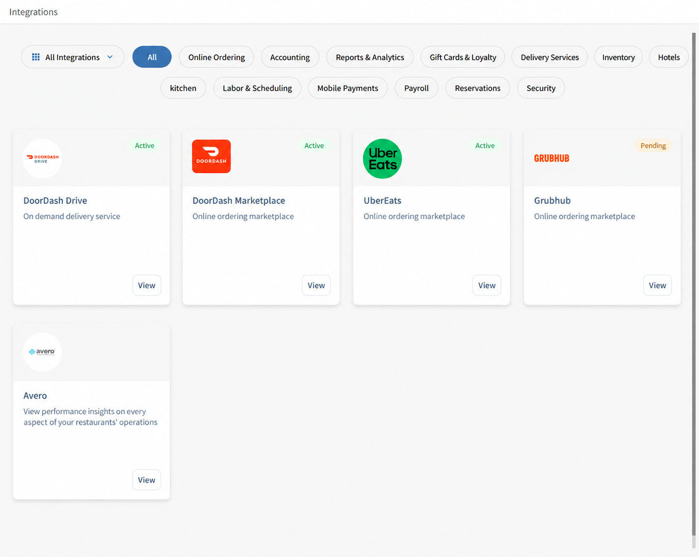Viewport: 699px width, 557px height.
Task: Filter by Gift Cards & Loyalty
Action: click(463, 57)
